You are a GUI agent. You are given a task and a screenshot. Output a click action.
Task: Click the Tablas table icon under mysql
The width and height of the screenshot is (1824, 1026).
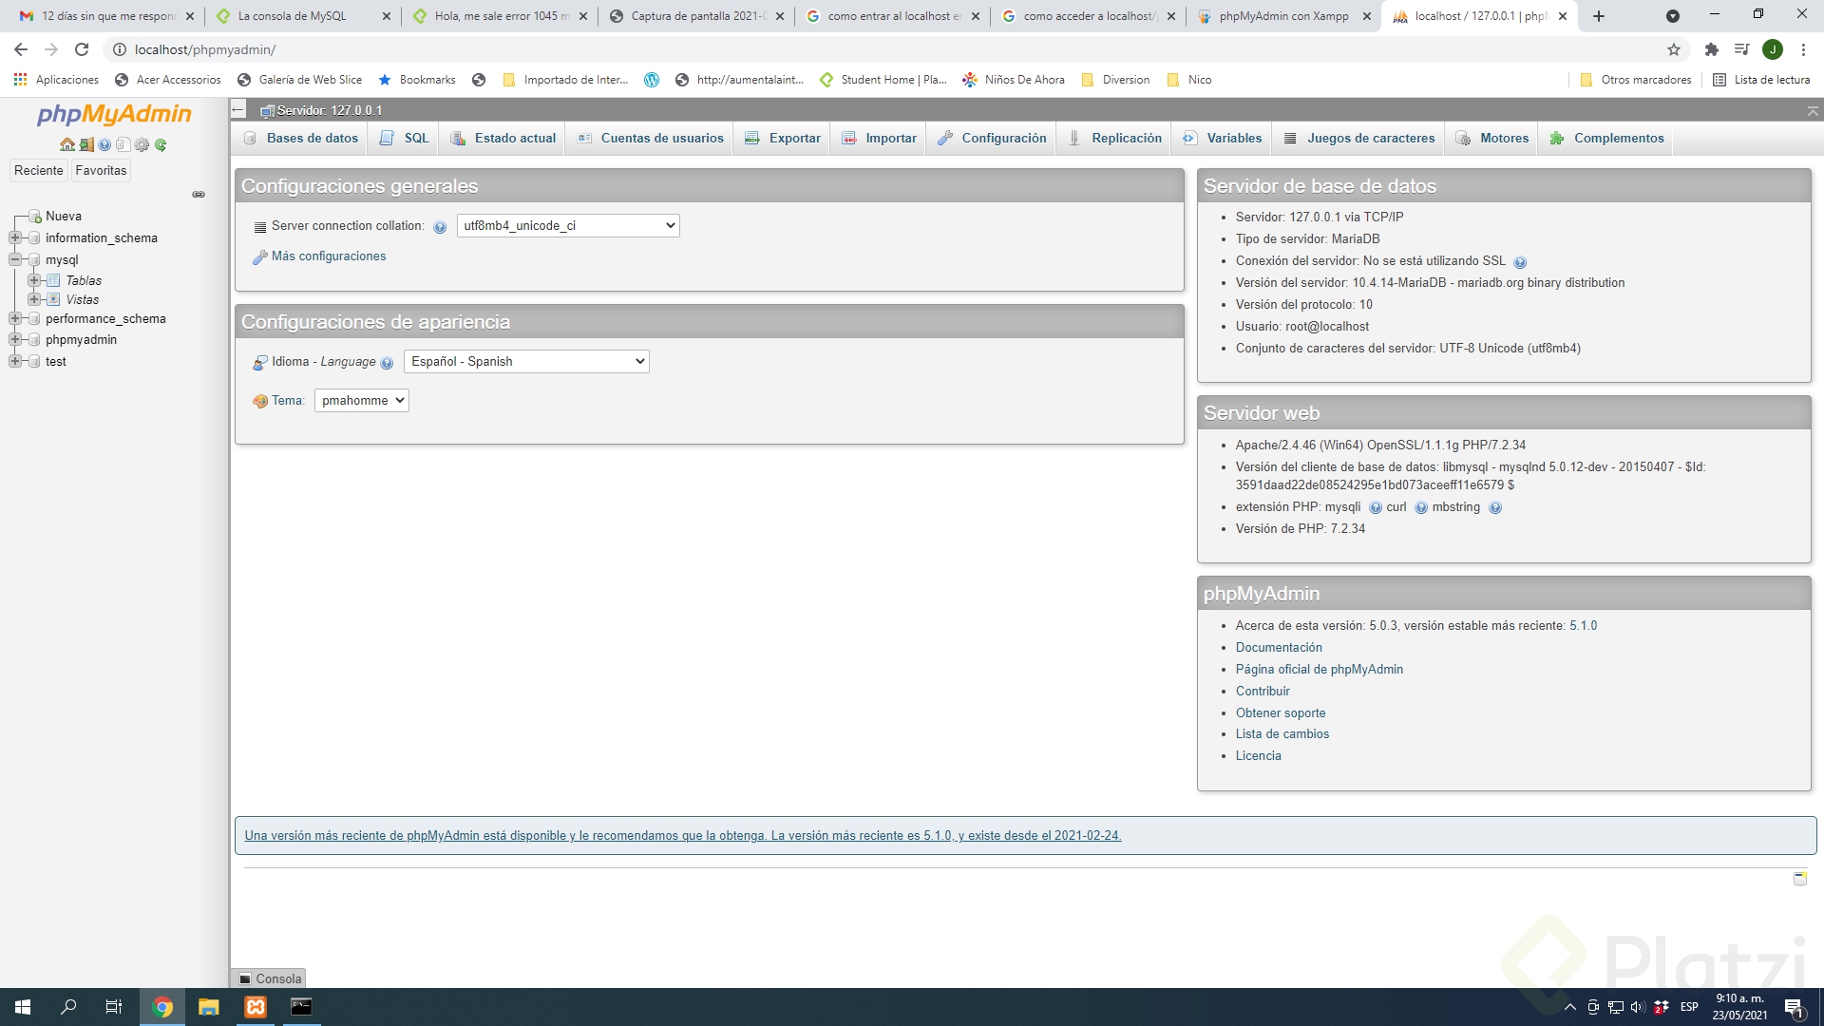(x=53, y=280)
